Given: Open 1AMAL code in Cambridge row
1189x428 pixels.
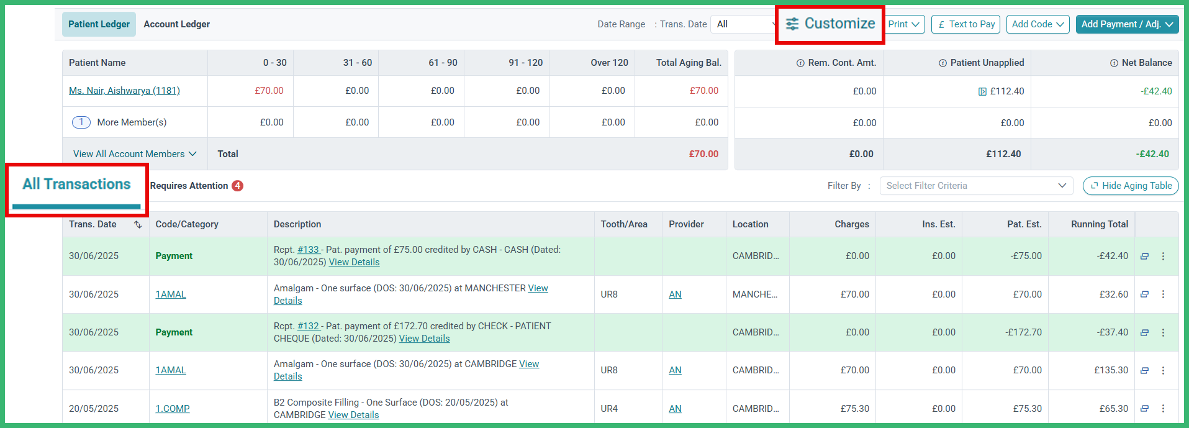Looking at the screenshot, I should tap(171, 370).
